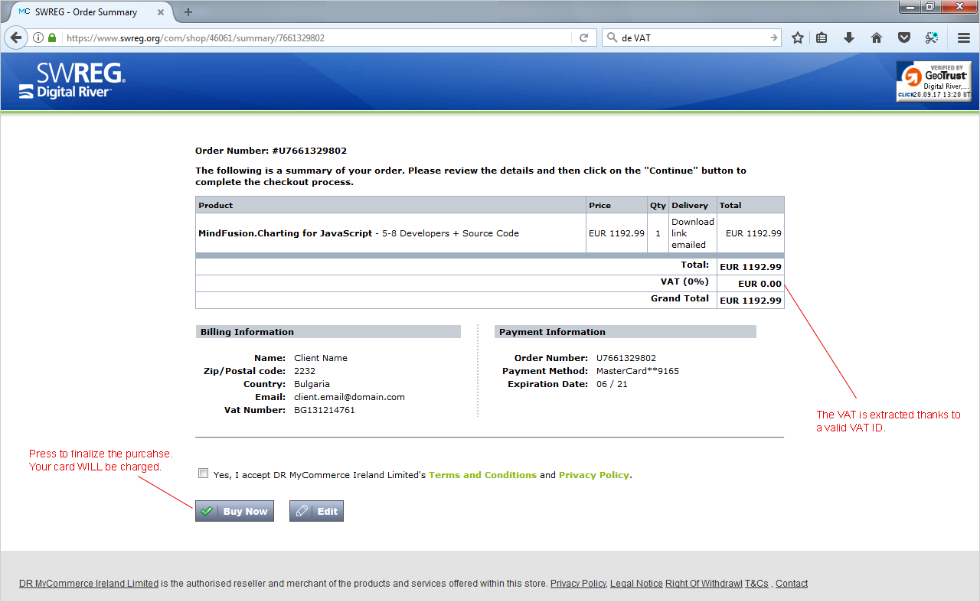980x602 pixels.
Task: Click the GeoTrust verified seal
Action: pos(933,81)
